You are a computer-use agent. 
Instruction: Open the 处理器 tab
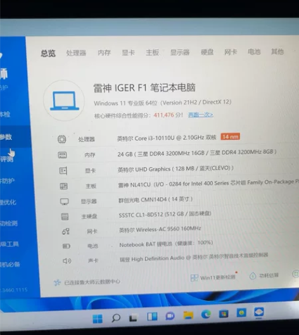click(x=76, y=53)
